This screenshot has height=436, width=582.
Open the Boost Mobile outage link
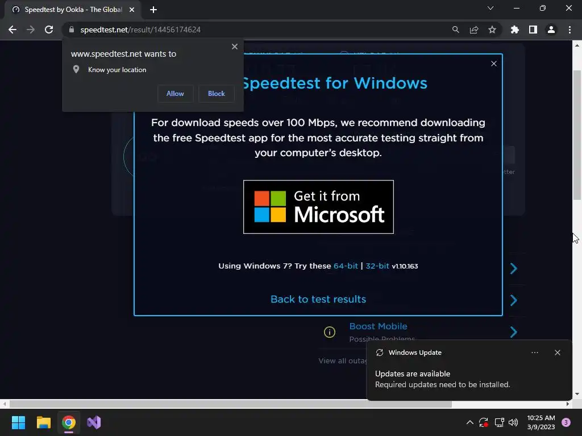coord(378,326)
